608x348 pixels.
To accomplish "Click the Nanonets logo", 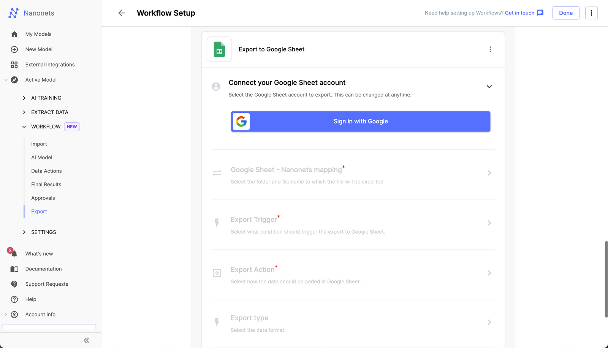I will 14,13.
